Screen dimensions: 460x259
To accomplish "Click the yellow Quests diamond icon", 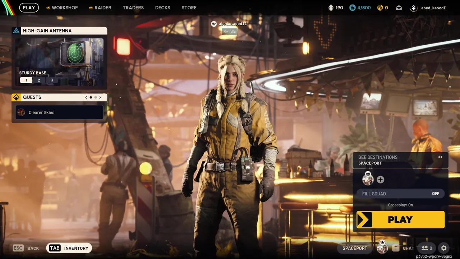I will tap(16, 97).
